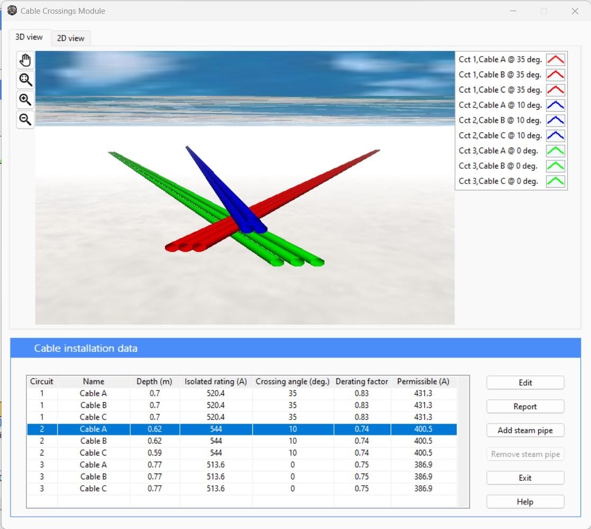Screen dimensions: 591x529
Task: Zoom out of the 3D view
Action: (25, 119)
